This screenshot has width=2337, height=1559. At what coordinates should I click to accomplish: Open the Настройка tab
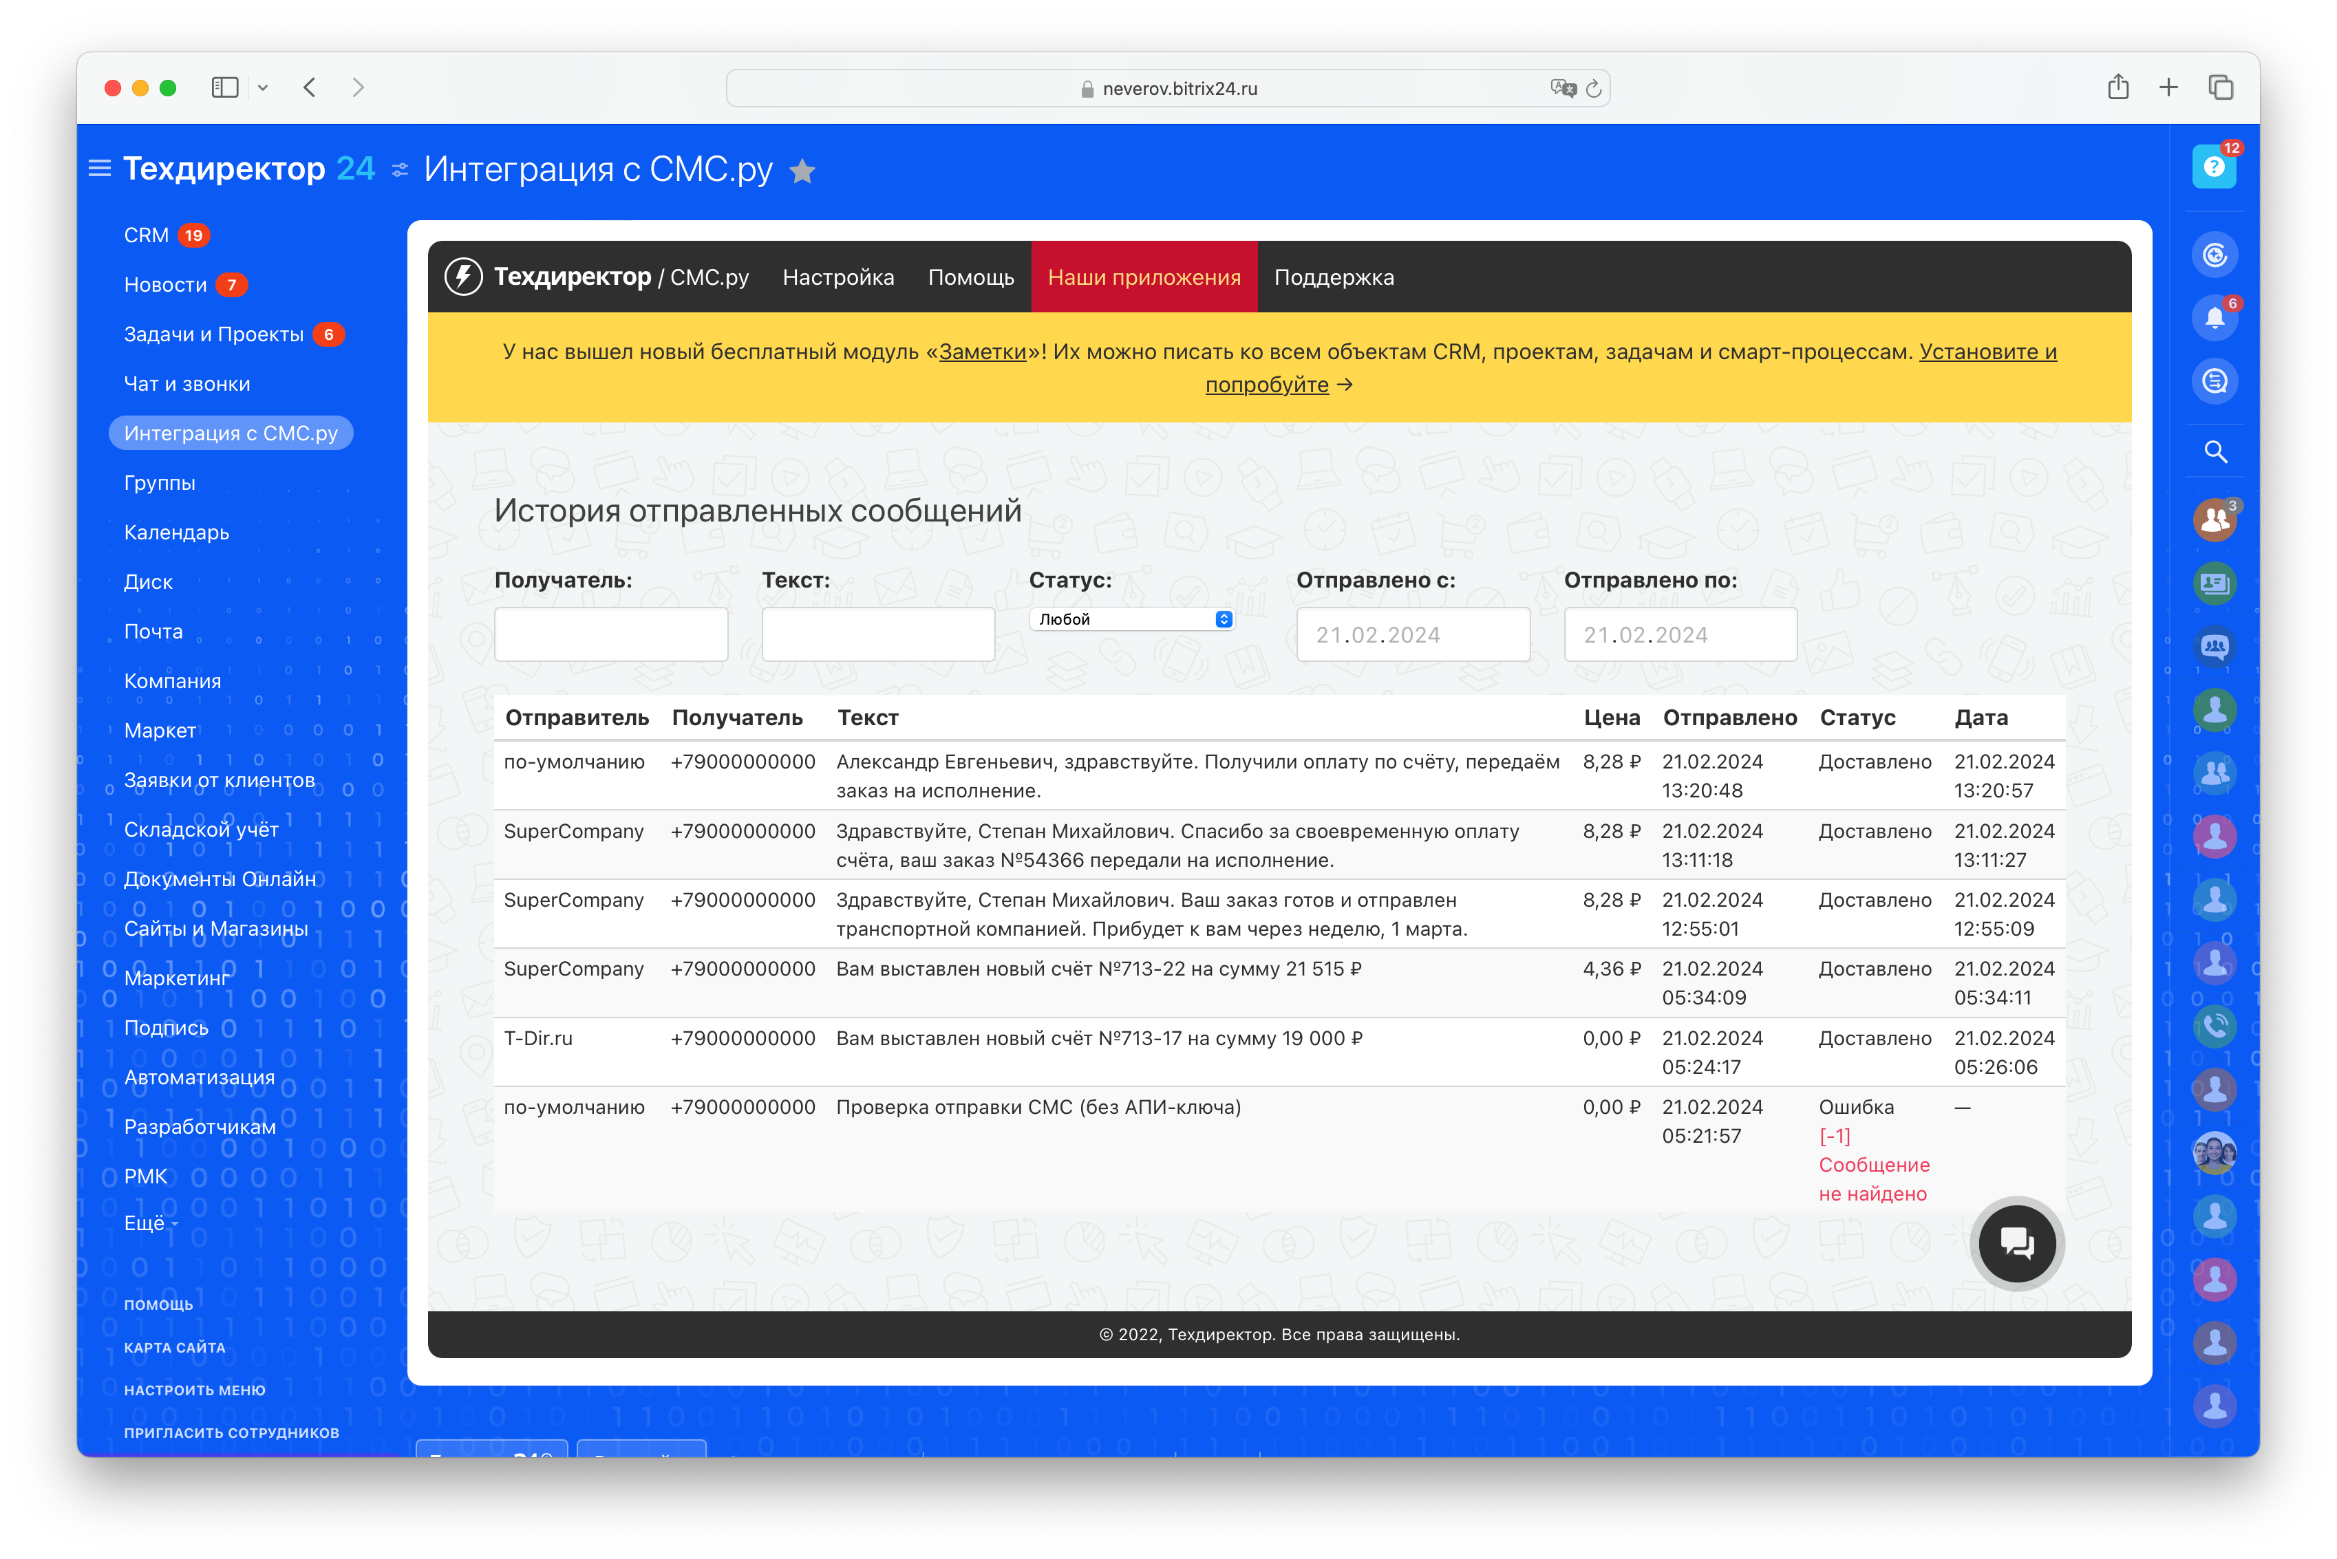pyautogui.click(x=837, y=277)
